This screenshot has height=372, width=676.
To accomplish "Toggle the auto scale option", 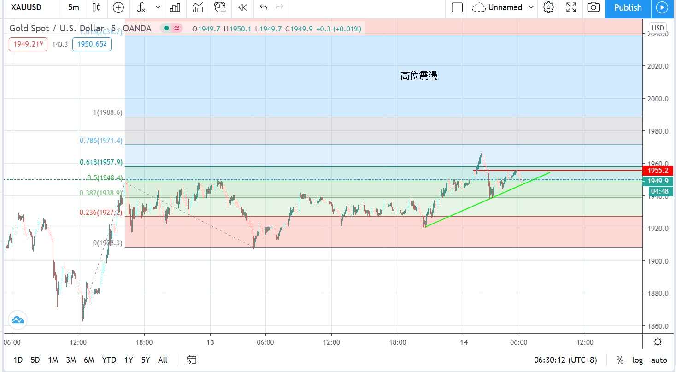I will [659, 360].
